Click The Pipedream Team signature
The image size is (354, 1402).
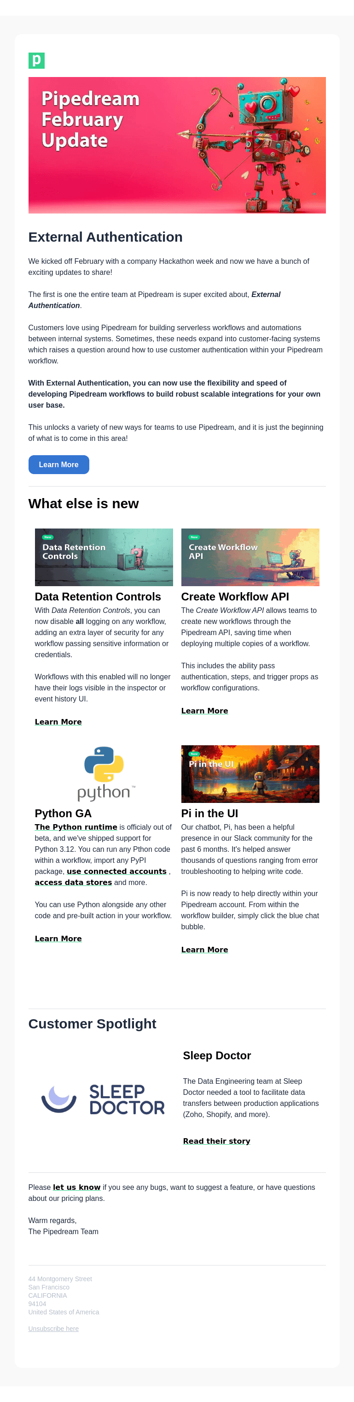[x=64, y=1231]
